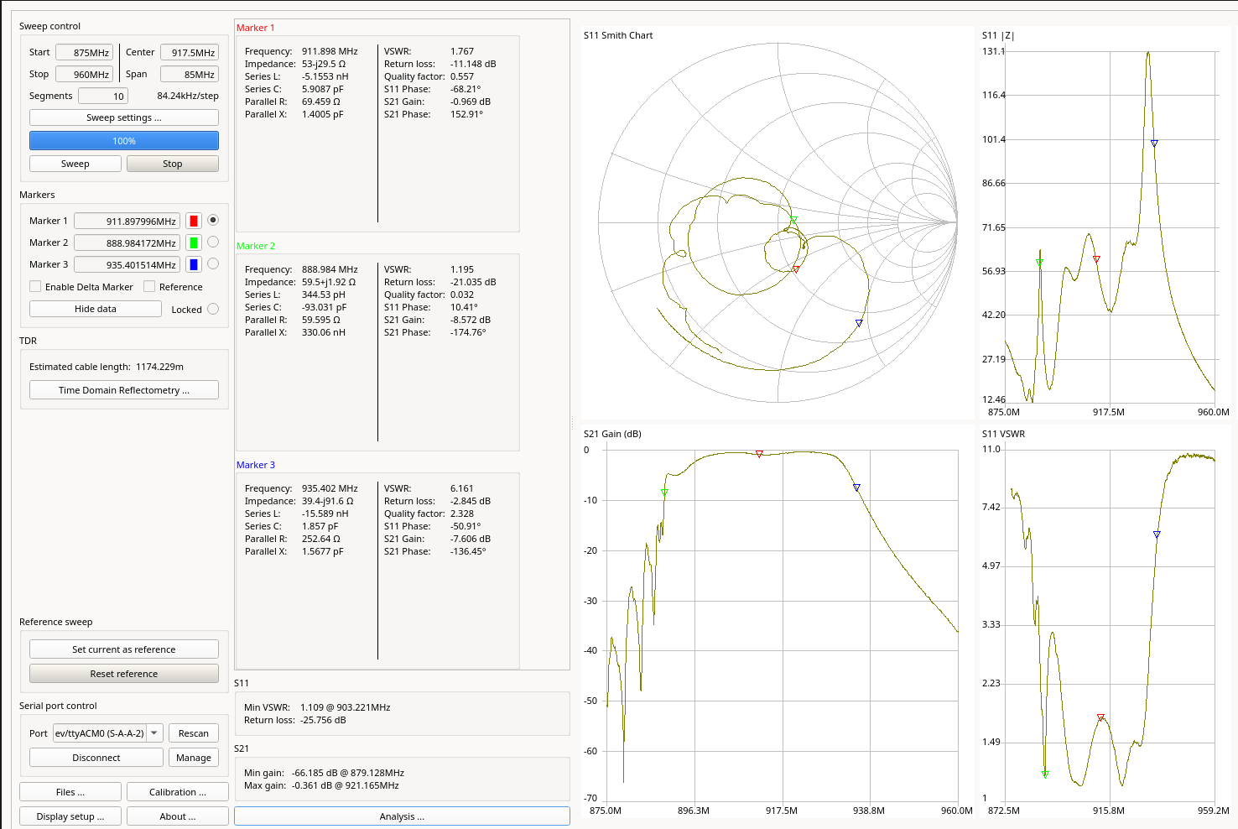Click the Segments count field
This screenshot has height=829, width=1238.
pos(103,96)
